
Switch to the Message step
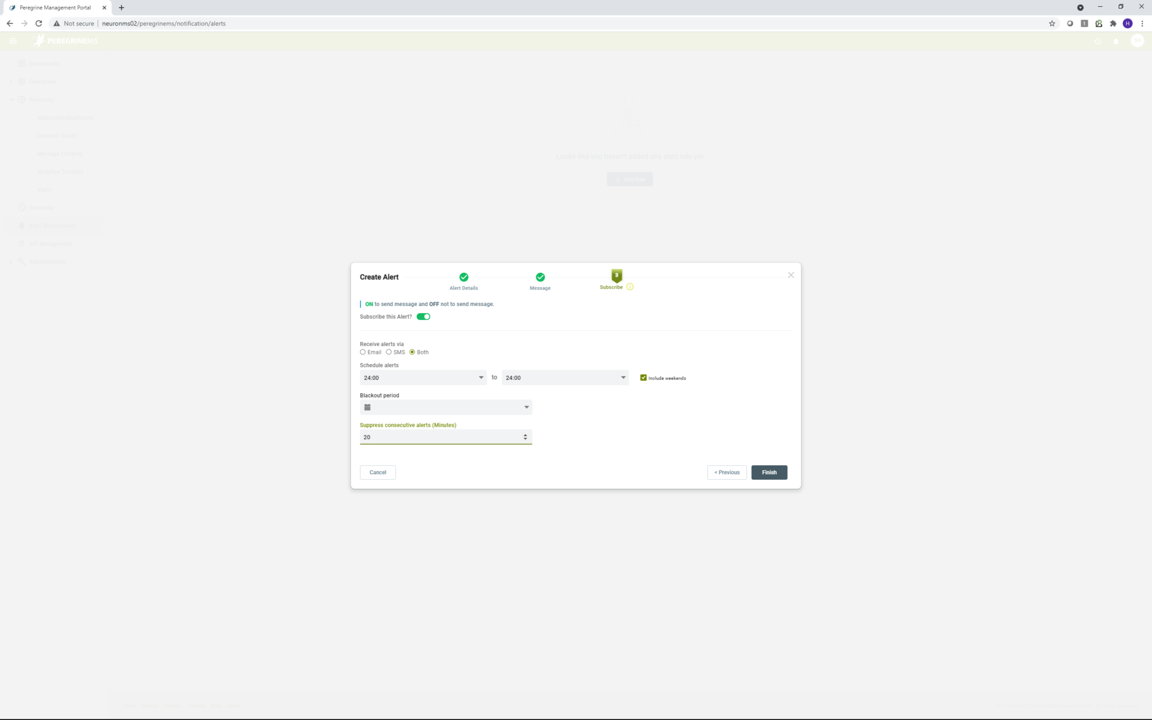(x=539, y=277)
